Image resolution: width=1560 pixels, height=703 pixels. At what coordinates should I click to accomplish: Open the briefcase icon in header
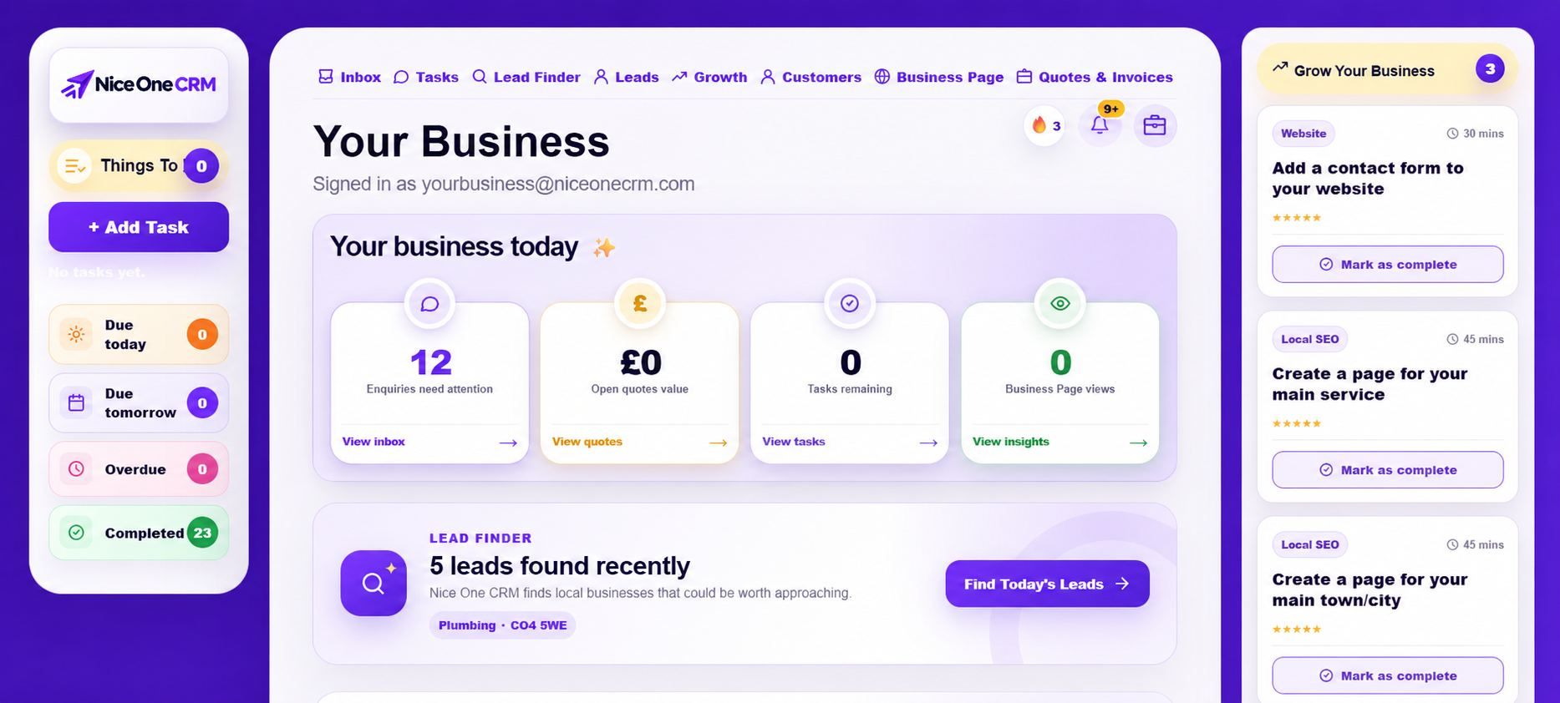click(x=1155, y=125)
